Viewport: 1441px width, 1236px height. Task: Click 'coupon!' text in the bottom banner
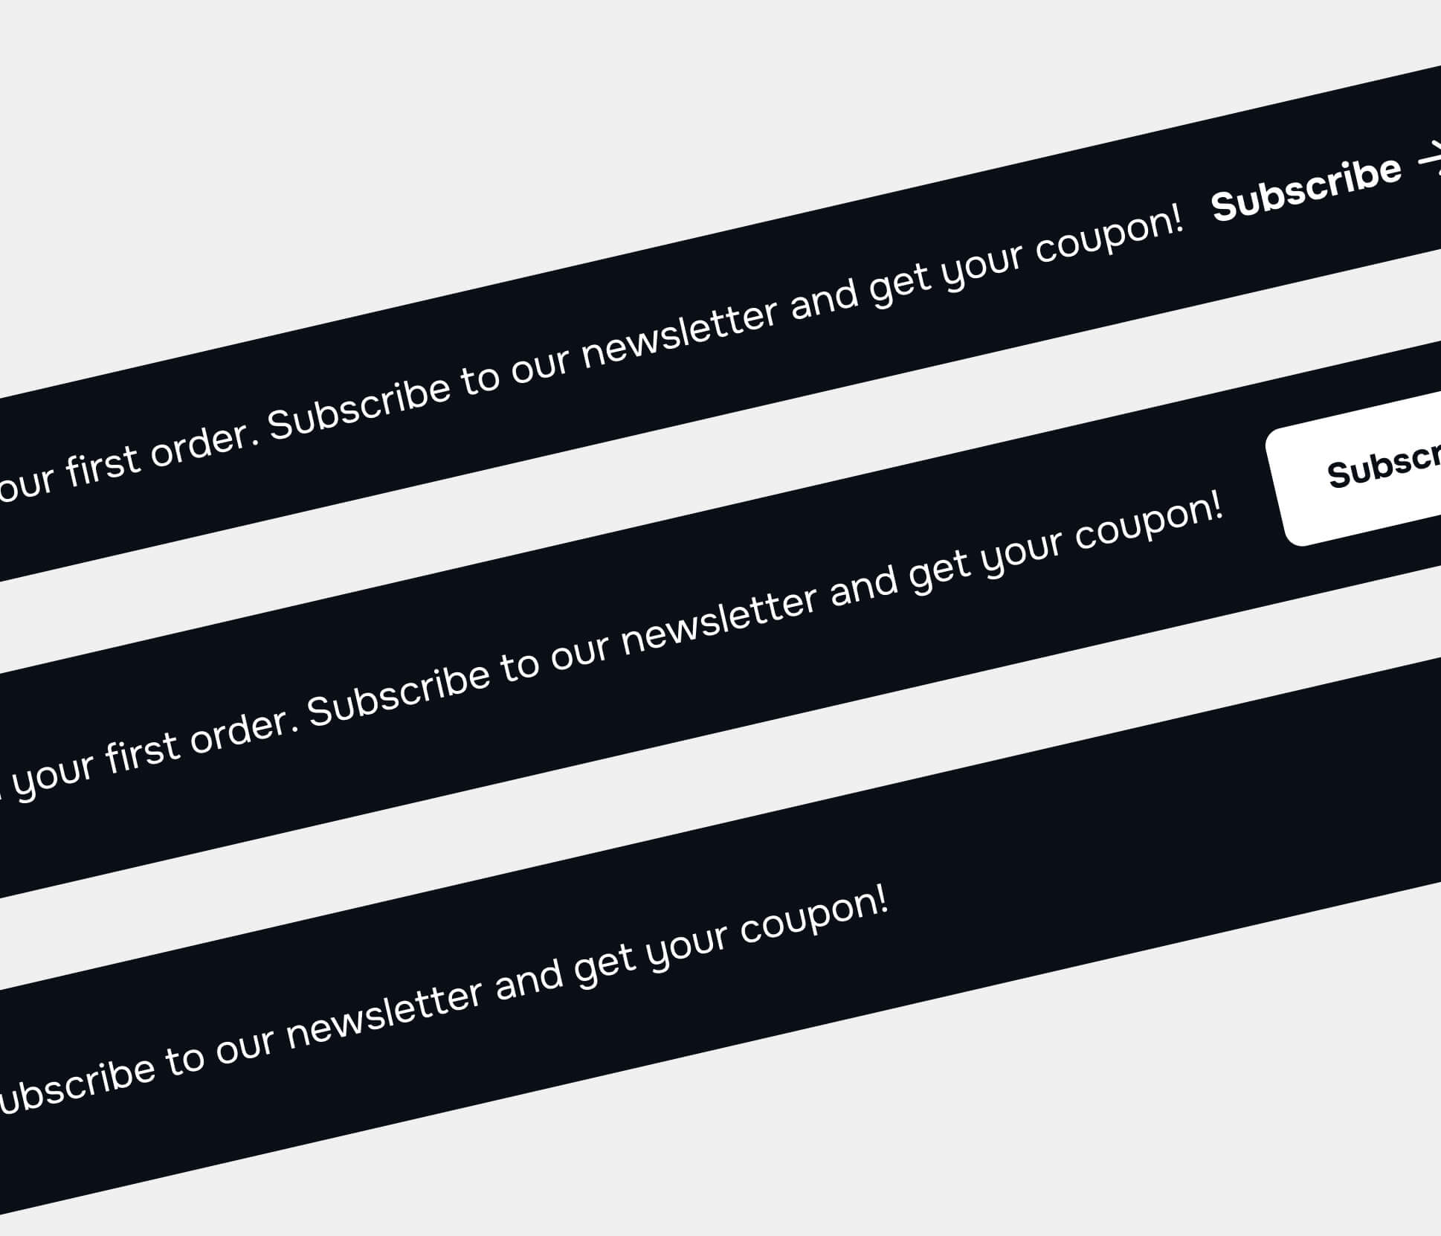click(813, 915)
